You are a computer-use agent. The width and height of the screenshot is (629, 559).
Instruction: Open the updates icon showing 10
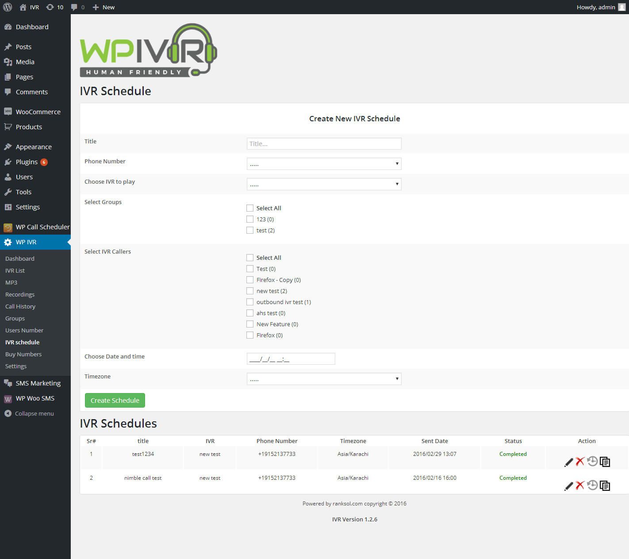pos(54,7)
